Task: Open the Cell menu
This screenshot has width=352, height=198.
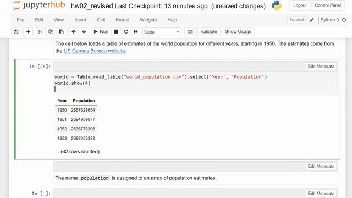Action: point(101,20)
